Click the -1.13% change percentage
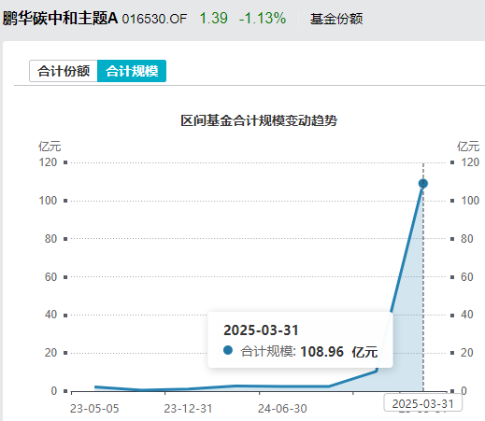 click(263, 18)
